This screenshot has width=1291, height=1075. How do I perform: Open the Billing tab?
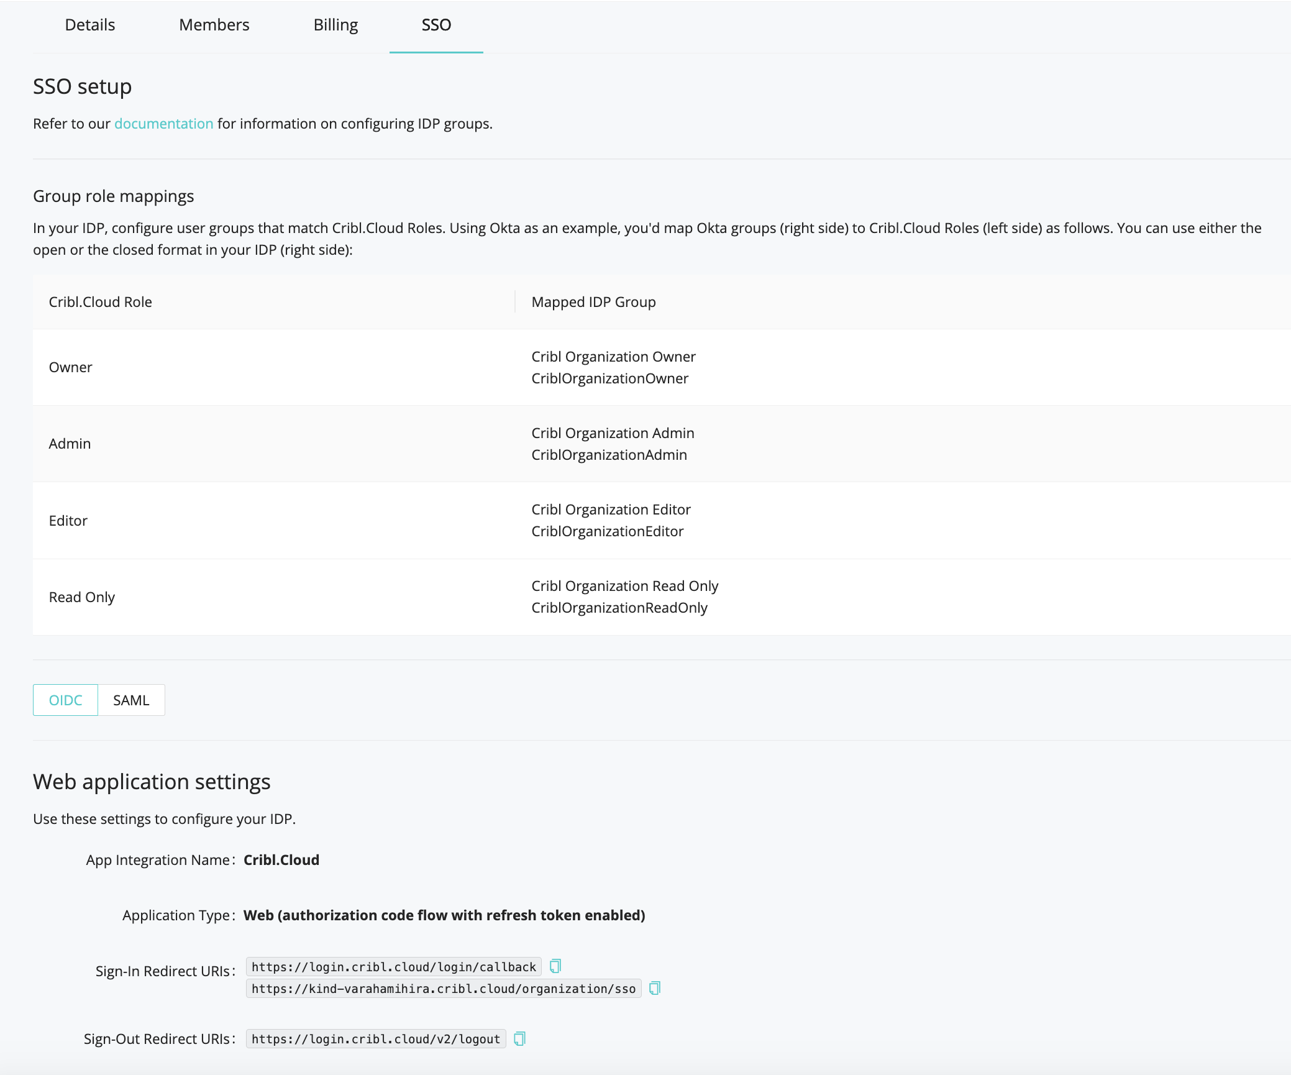(336, 25)
